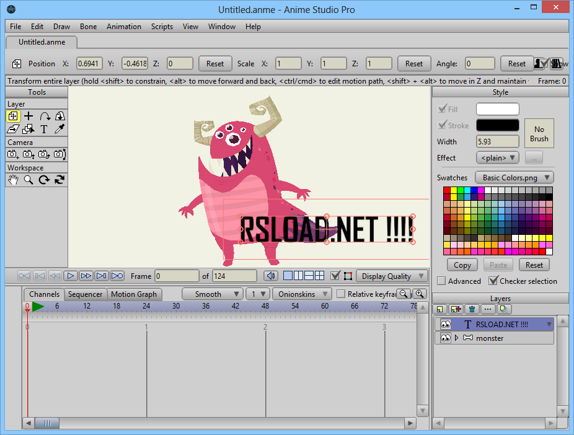574x435 pixels.
Task: Switch to the Sequencer tab
Action: click(x=86, y=294)
